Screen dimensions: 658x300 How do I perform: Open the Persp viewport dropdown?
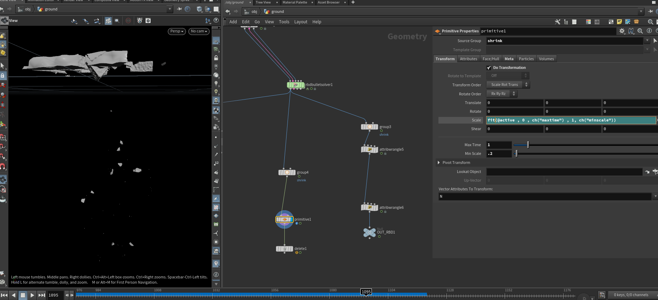(177, 31)
